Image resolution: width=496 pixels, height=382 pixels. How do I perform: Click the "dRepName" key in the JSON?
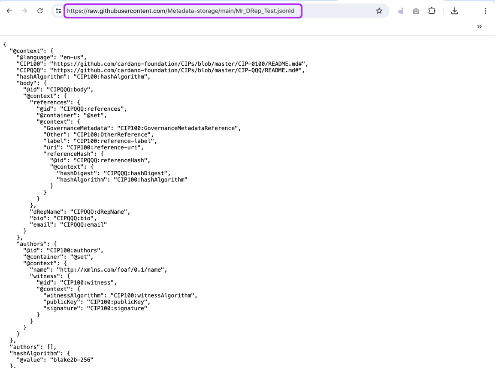pos(47,212)
